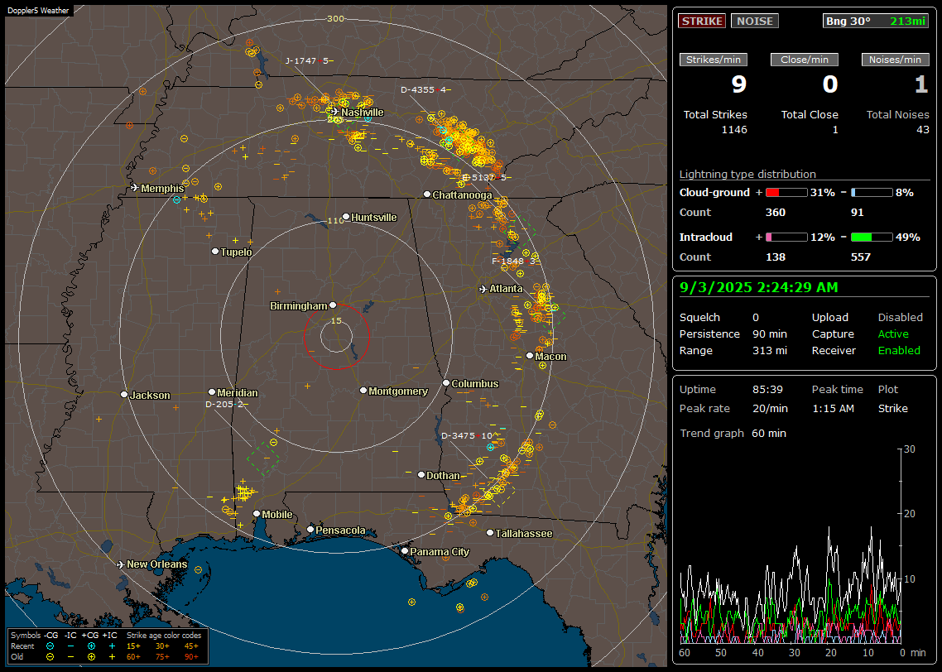The height and width of the screenshot is (672, 942).
Task: Click the Meridian city marker dot
Action: [x=212, y=392]
